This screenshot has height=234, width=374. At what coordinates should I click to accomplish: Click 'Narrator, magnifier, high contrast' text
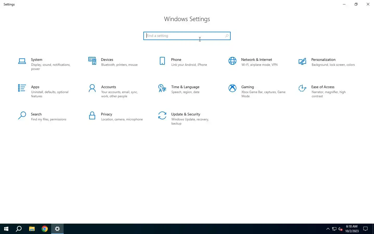point(329,94)
